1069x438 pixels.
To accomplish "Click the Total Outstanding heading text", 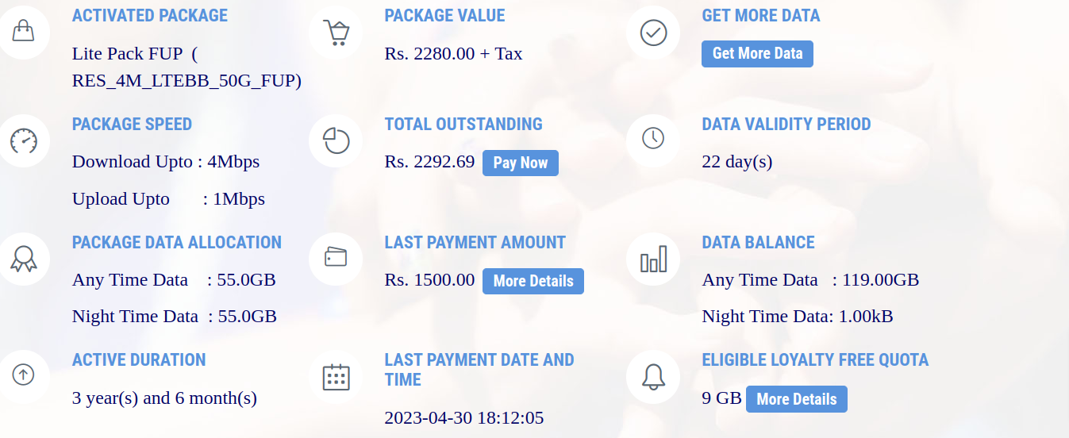I will click(463, 124).
